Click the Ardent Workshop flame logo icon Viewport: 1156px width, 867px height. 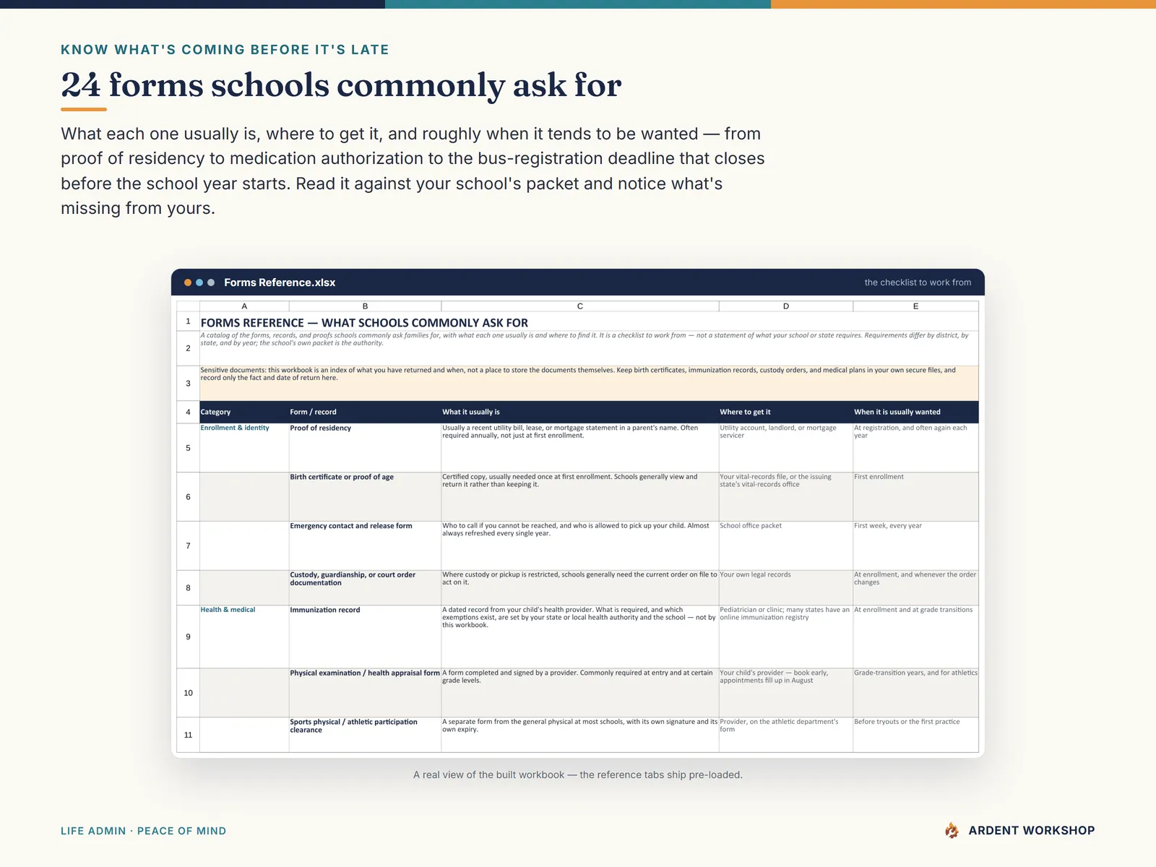click(952, 830)
